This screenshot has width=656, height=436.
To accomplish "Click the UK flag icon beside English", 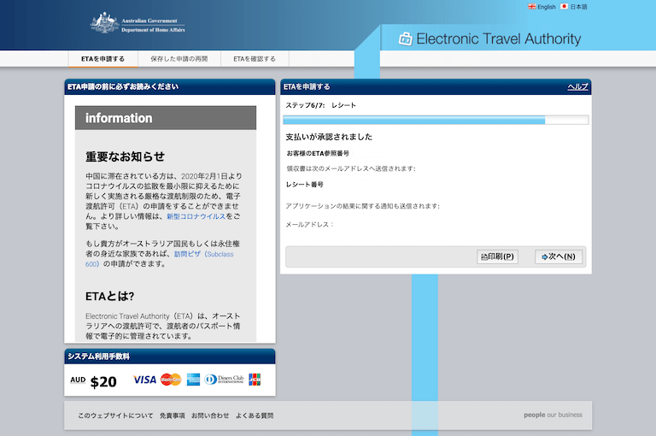I will (x=532, y=7).
